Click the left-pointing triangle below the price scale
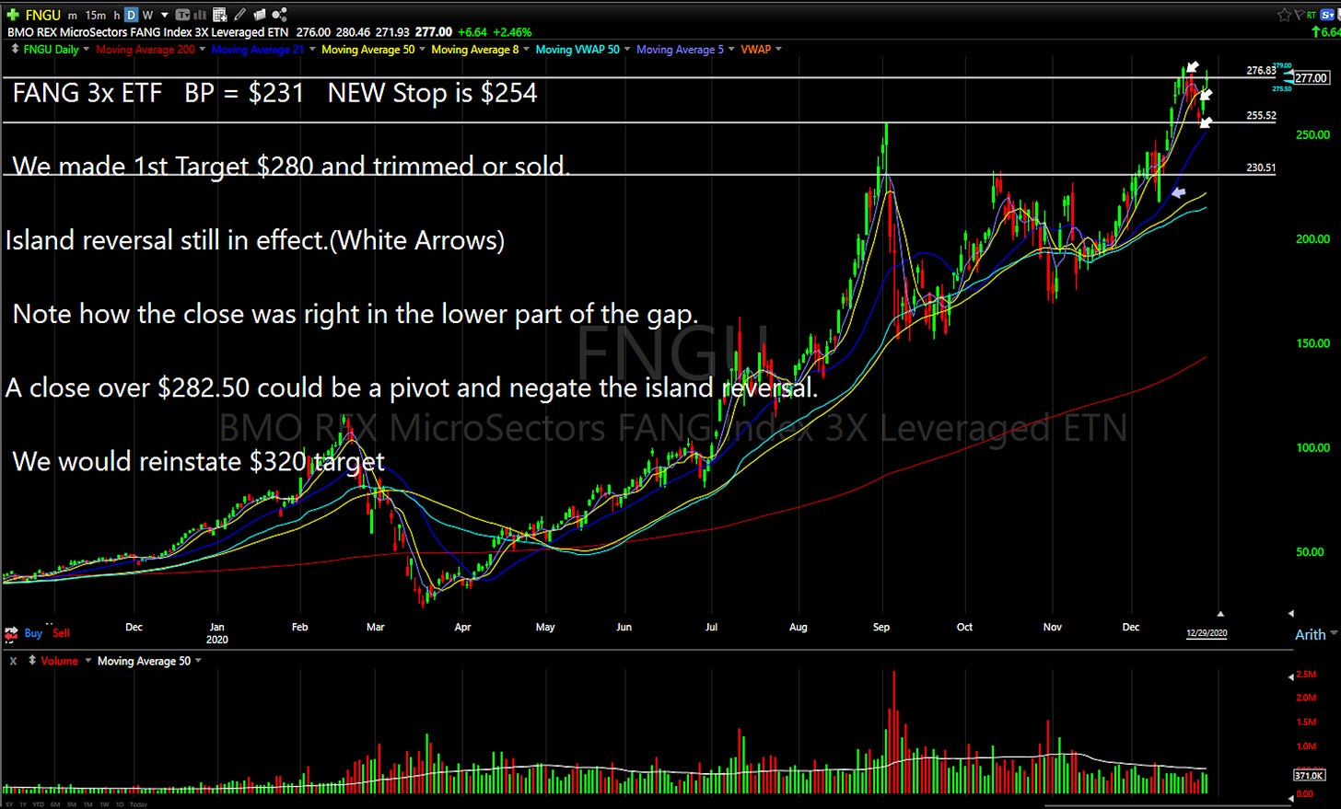Image resolution: width=1341 pixels, height=809 pixels. 1290,613
